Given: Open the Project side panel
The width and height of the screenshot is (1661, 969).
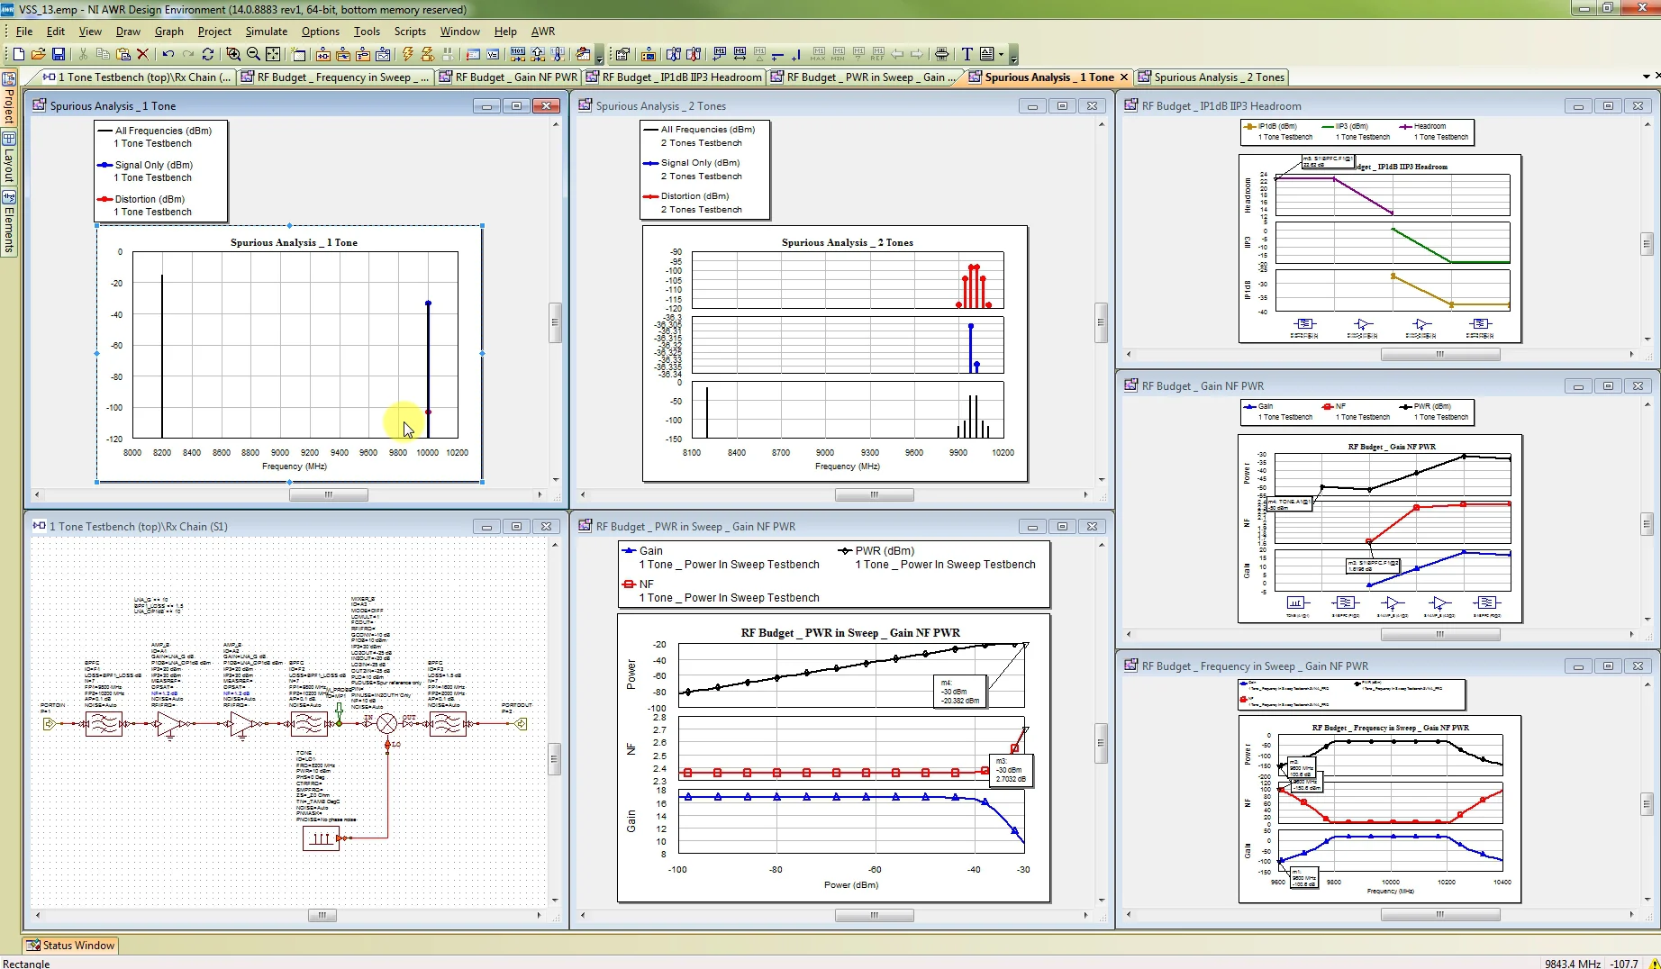Looking at the screenshot, I should [x=9, y=101].
